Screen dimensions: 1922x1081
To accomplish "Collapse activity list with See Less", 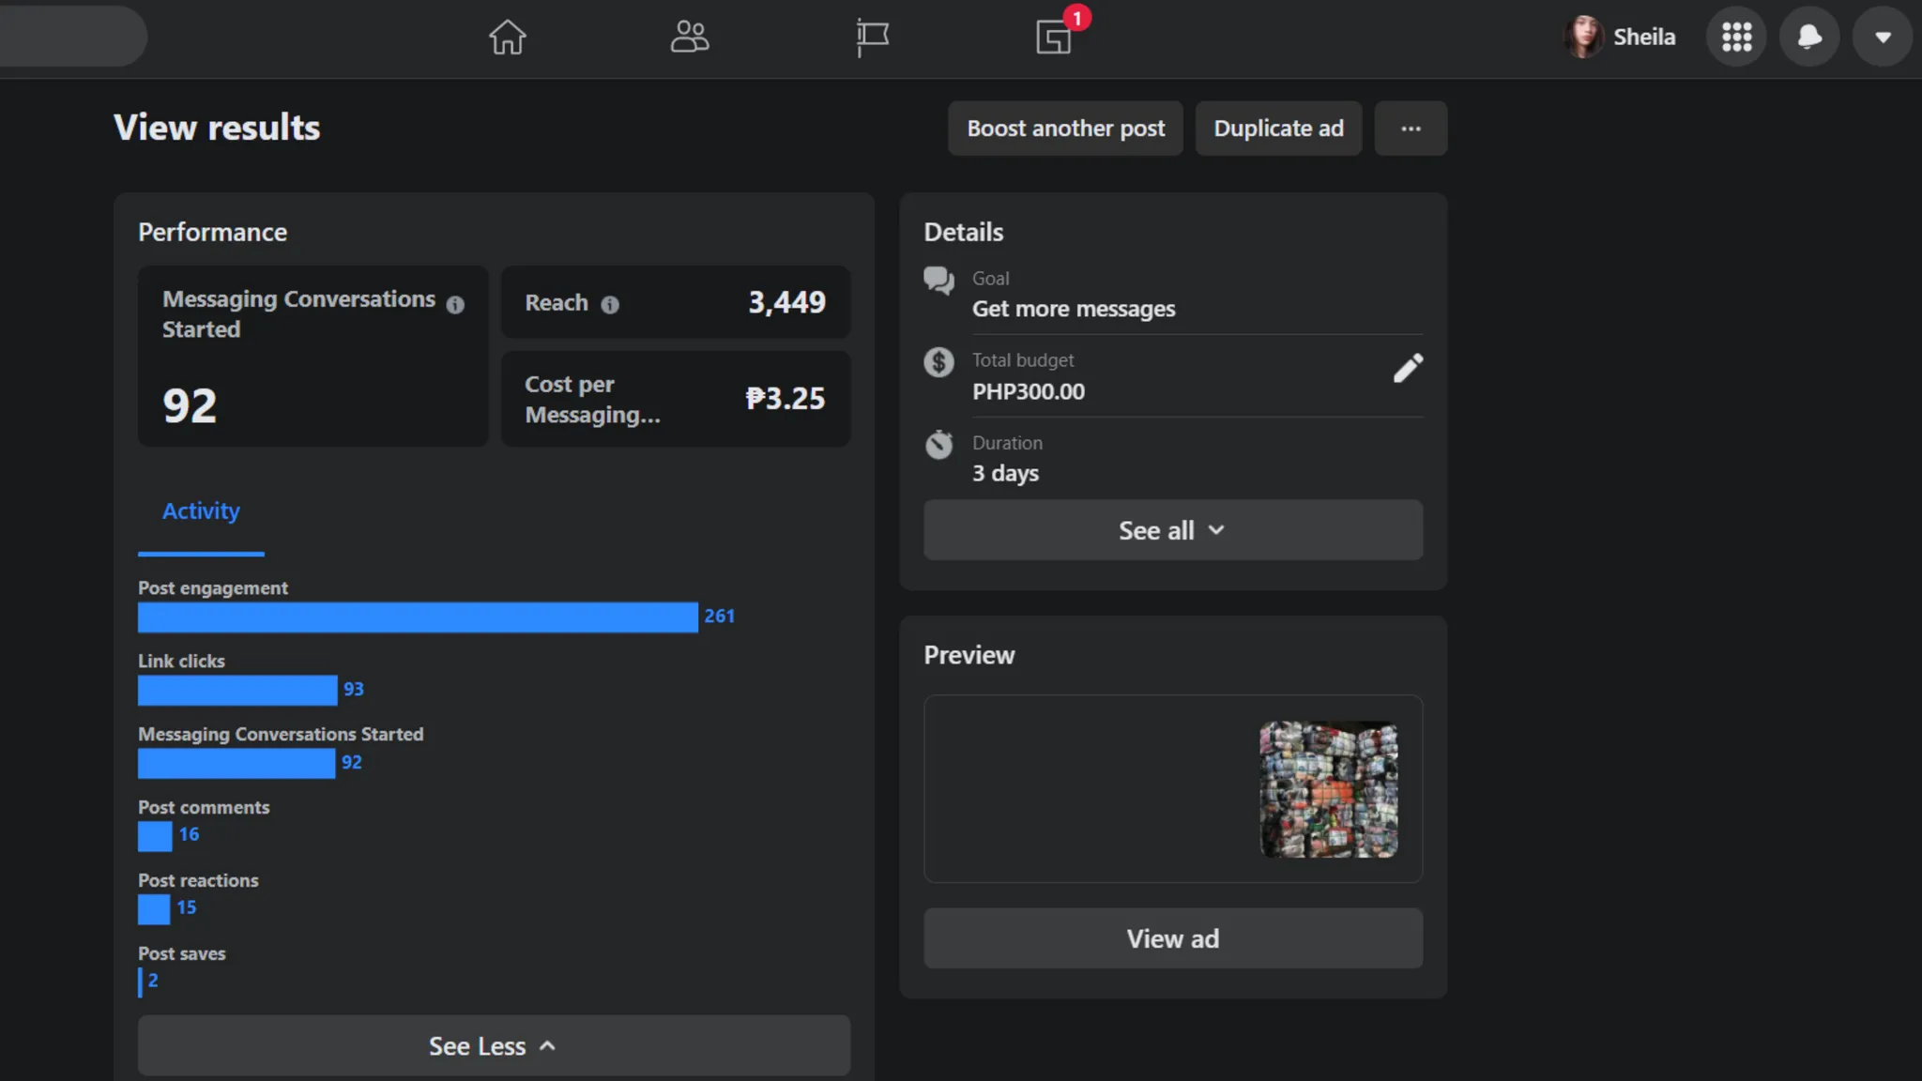I will click(494, 1045).
